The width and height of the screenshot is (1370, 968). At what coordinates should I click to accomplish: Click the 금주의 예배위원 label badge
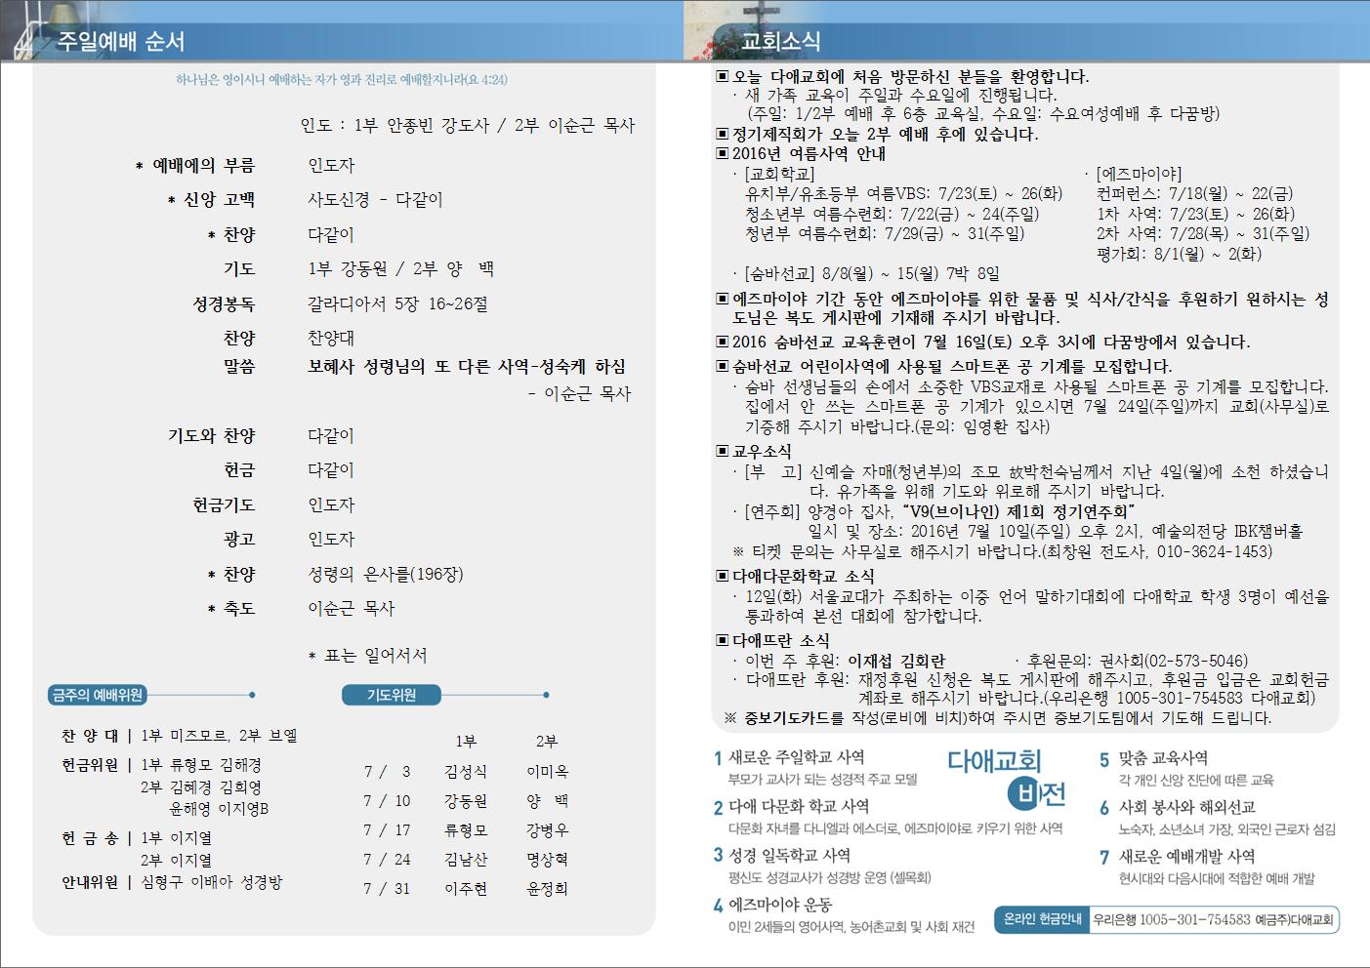click(98, 695)
